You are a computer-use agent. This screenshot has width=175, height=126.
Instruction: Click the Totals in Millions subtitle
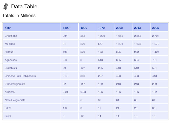[x=19, y=15]
